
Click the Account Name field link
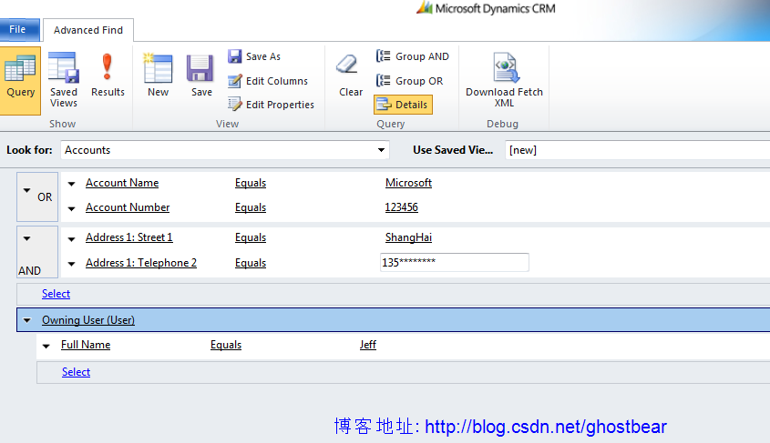[122, 183]
